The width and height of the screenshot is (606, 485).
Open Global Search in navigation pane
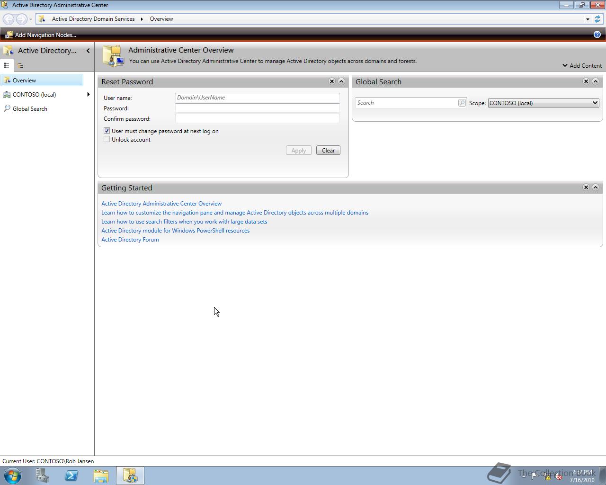tap(30, 109)
